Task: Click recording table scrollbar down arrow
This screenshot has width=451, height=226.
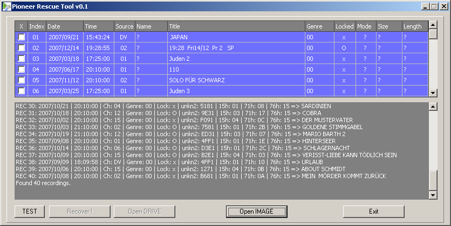Action: [433, 93]
